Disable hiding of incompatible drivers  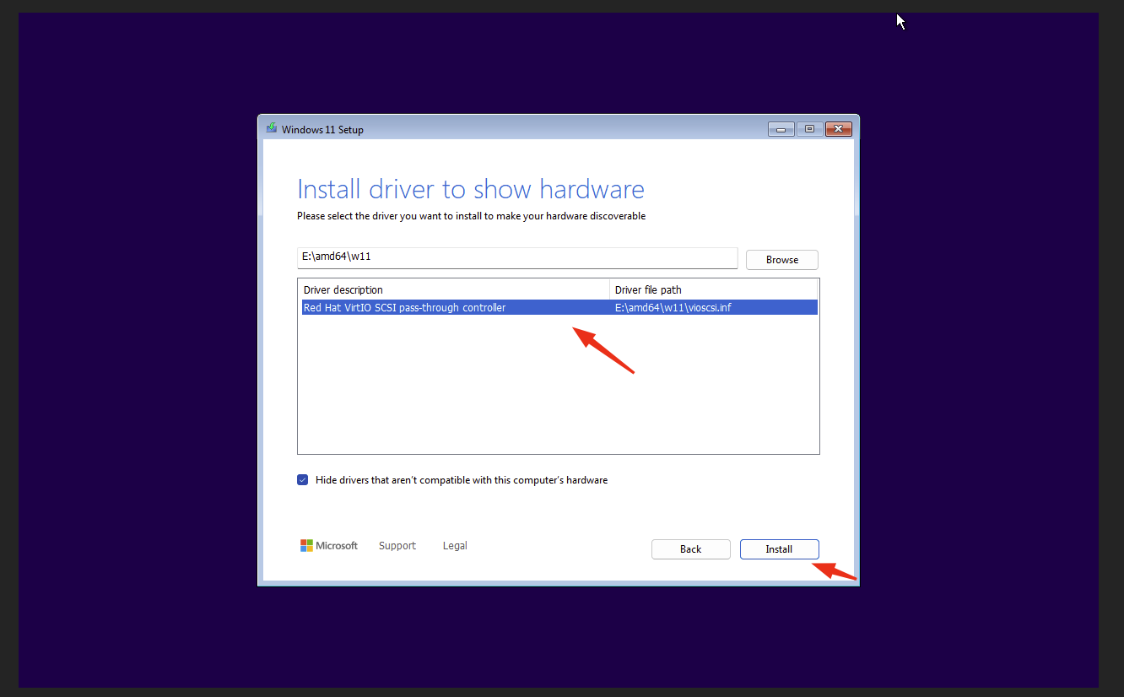(x=302, y=479)
